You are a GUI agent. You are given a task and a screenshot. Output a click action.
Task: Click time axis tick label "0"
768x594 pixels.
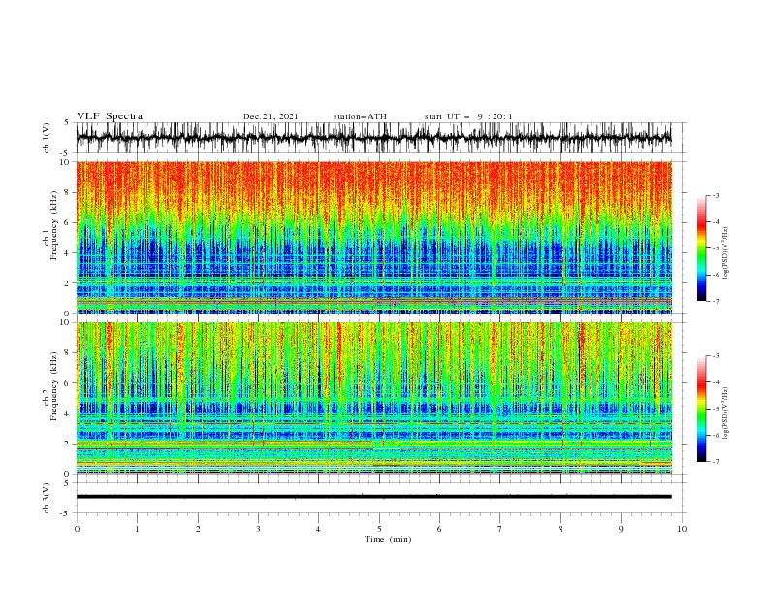click(77, 529)
